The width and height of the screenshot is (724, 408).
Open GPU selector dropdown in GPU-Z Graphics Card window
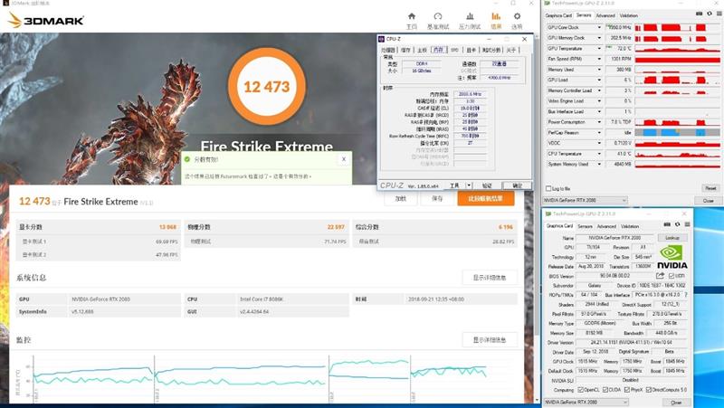click(586, 403)
